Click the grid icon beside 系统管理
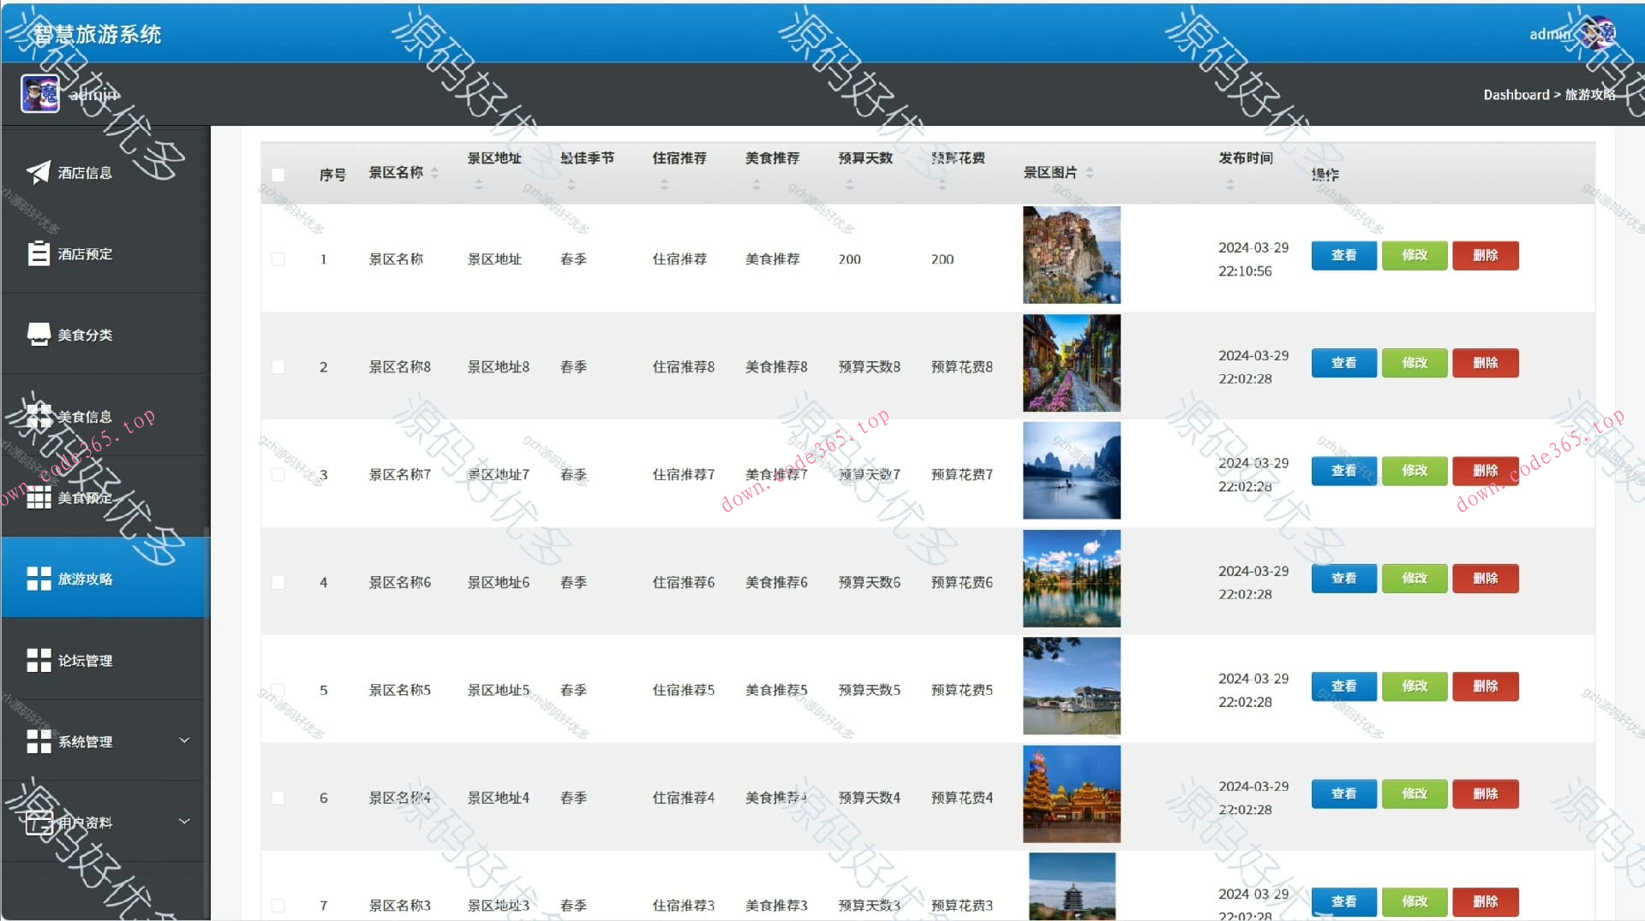1645x921 pixels. [39, 741]
